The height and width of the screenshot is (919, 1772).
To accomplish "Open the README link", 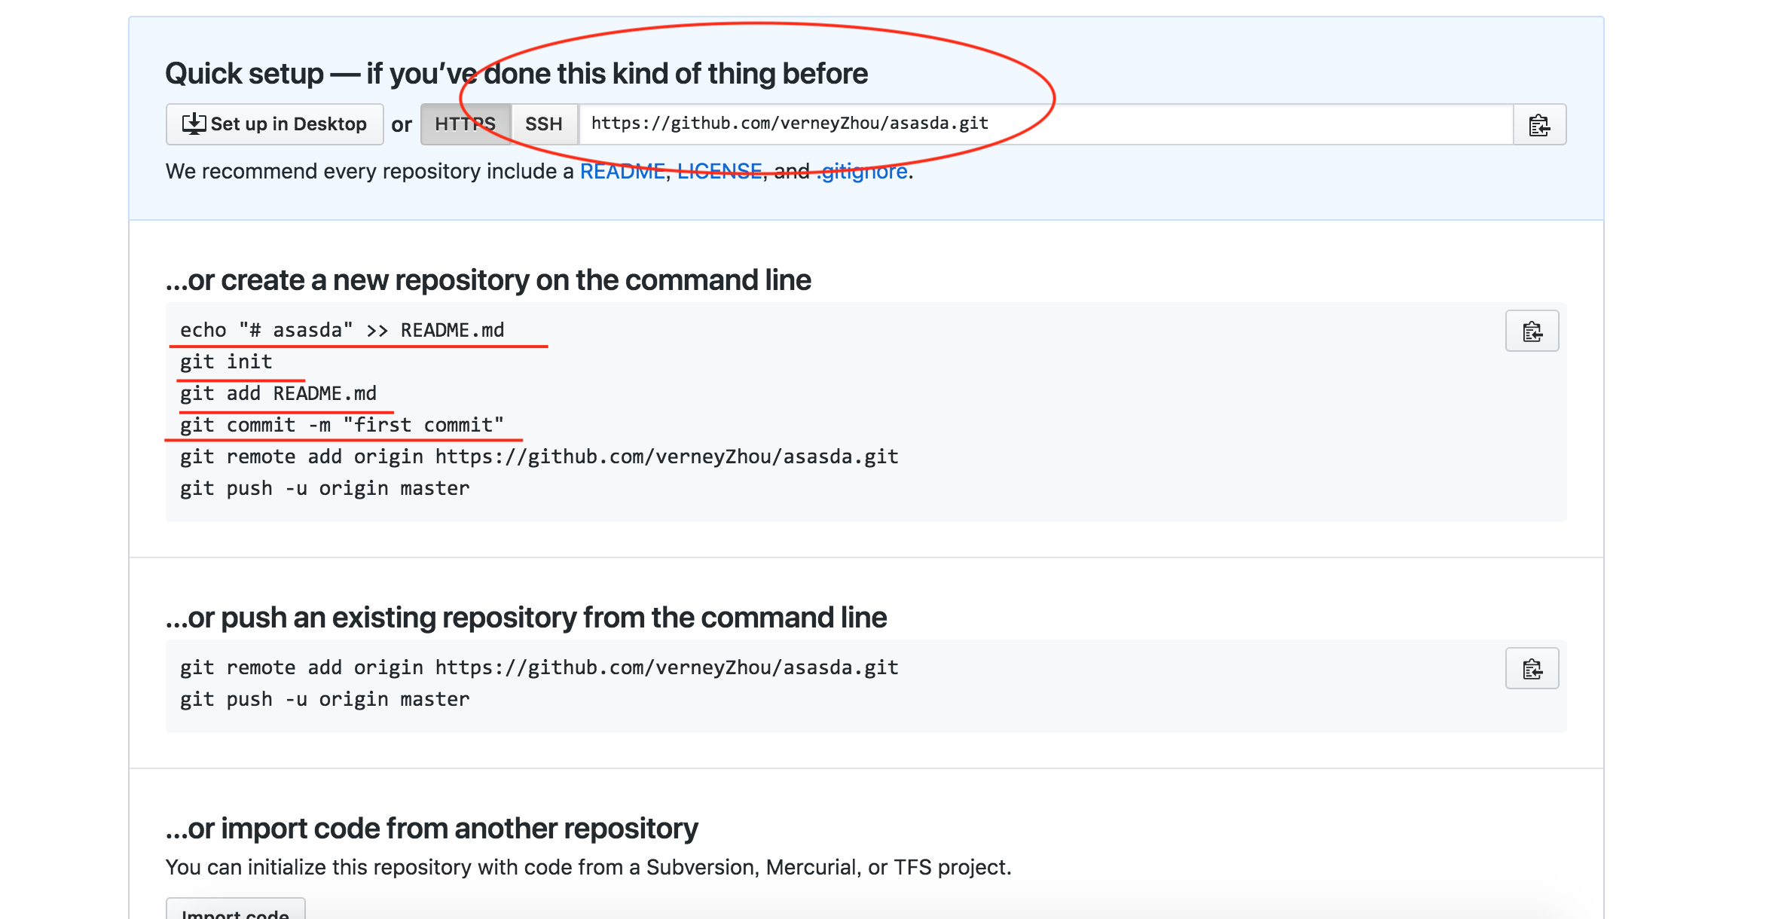I will click(x=622, y=172).
